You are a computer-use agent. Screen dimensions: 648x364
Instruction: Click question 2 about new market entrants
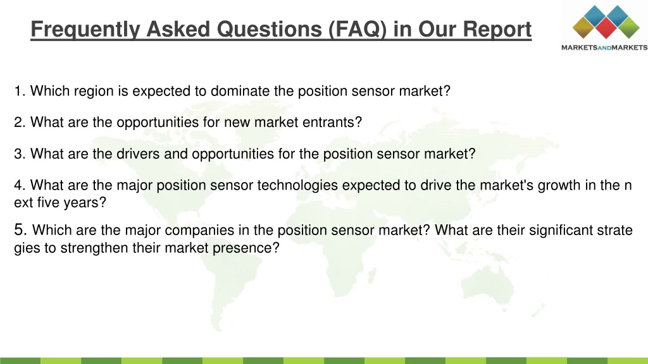pyautogui.click(x=188, y=123)
